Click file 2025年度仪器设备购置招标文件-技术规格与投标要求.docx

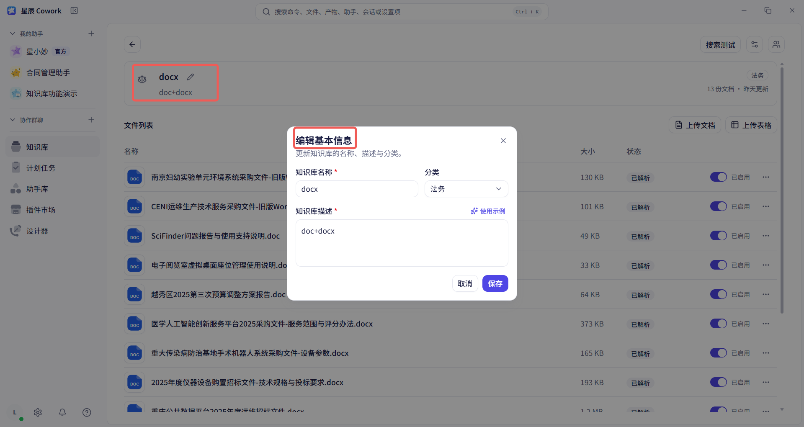coord(247,382)
